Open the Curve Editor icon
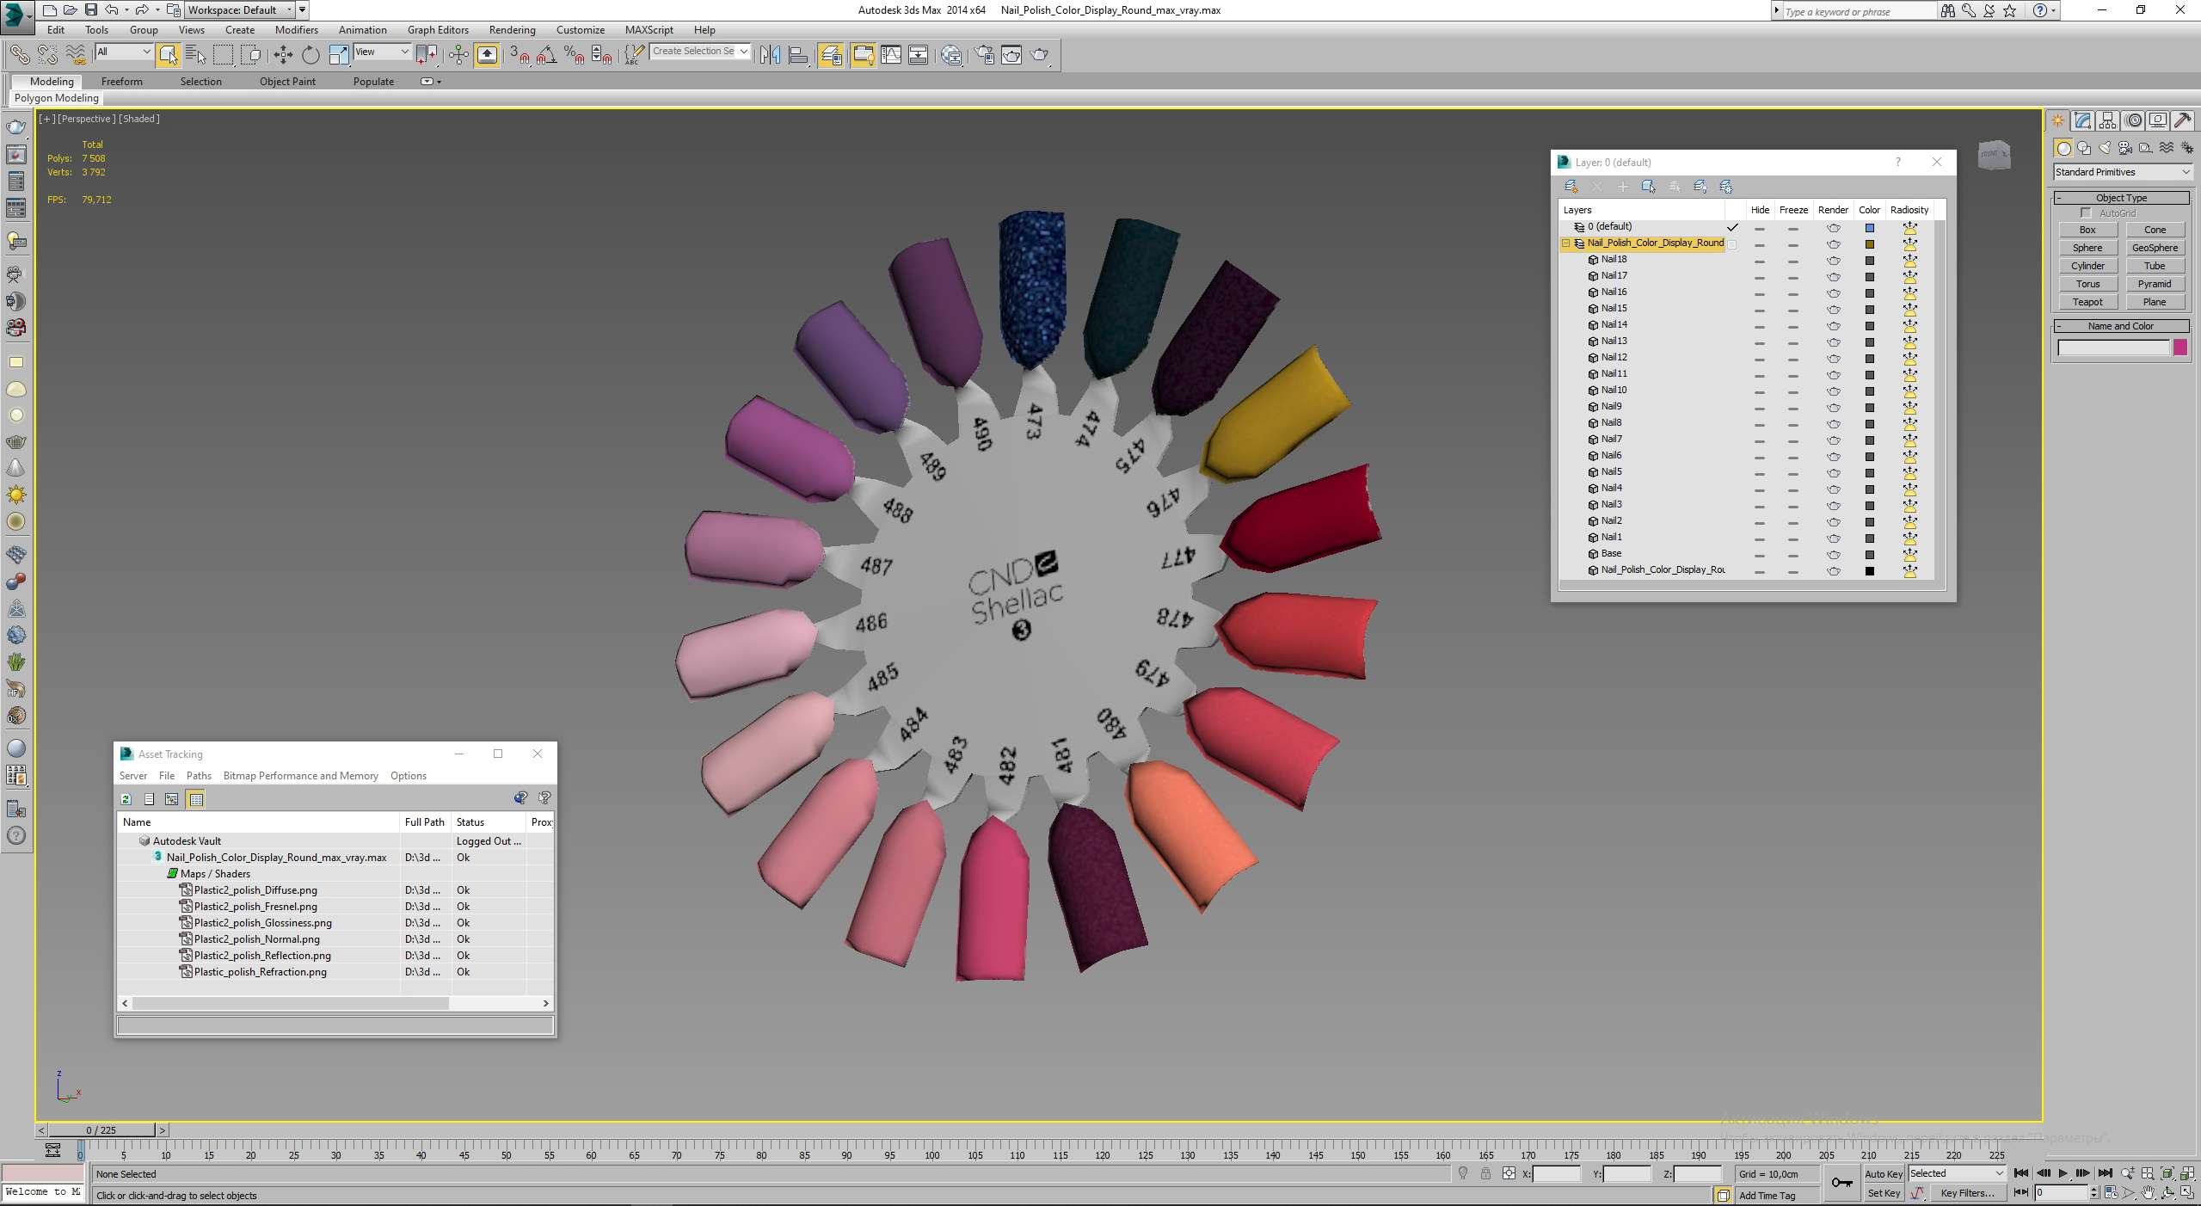2201x1206 pixels. pos(891,55)
